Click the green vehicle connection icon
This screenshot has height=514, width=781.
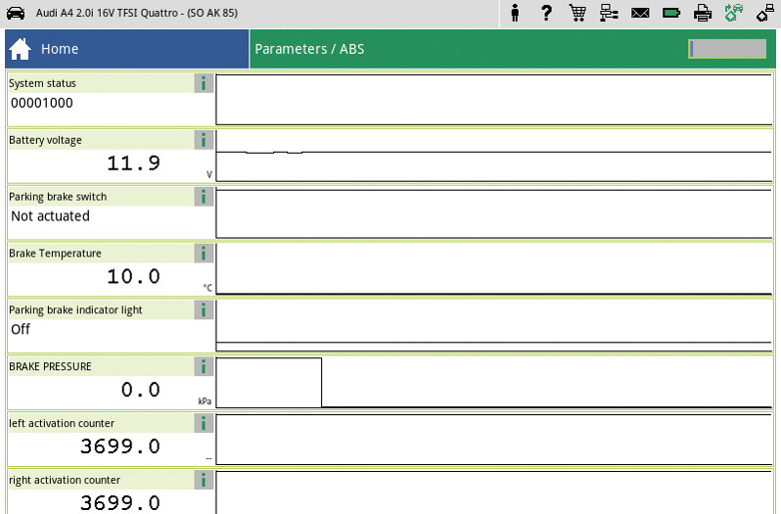click(x=734, y=13)
